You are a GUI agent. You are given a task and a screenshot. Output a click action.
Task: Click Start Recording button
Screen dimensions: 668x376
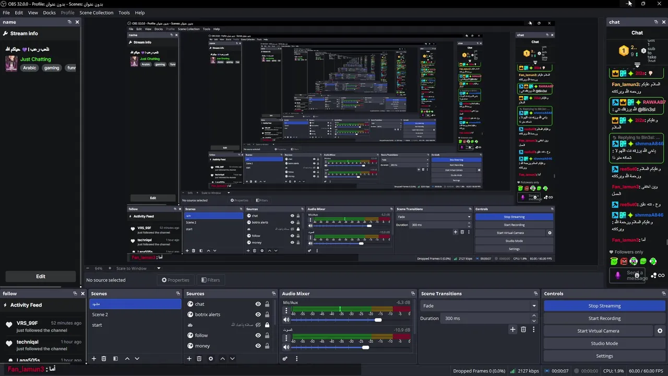pos(604,319)
